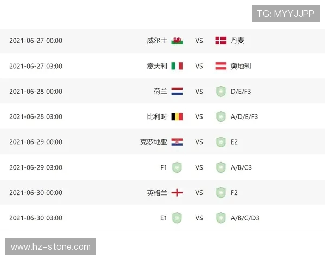
Task: Click the E1 placeholder shield icon
Action: point(177,218)
